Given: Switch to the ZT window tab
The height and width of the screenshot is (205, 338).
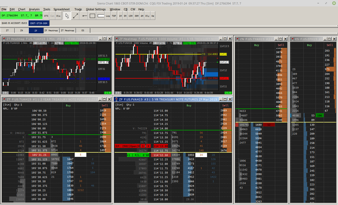Looking at the screenshot, I should pos(7,30).
